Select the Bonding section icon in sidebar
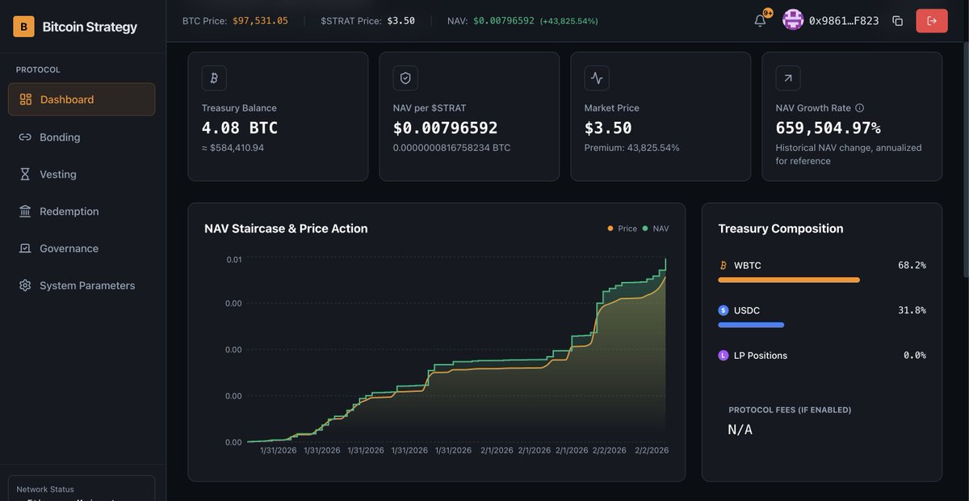Screen dimensions: 969x501 [24, 137]
